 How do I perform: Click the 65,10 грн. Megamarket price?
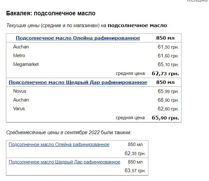pos(168,65)
